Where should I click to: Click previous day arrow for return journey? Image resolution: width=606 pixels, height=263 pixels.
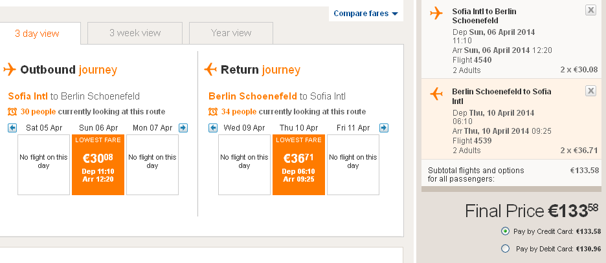pyautogui.click(x=213, y=128)
